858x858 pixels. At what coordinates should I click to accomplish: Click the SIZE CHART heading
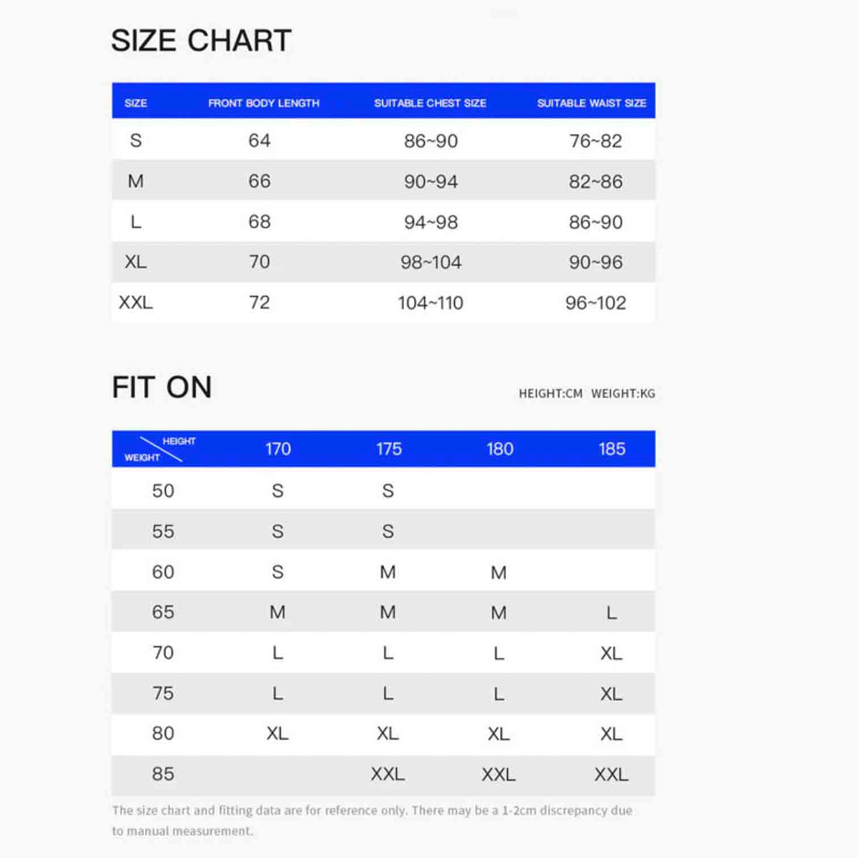(x=201, y=40)
